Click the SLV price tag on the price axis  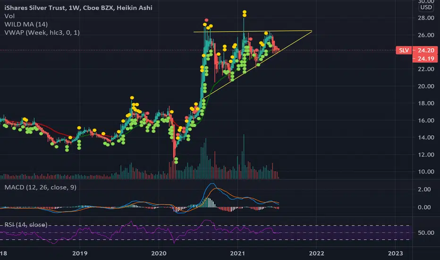pos(404,50)
